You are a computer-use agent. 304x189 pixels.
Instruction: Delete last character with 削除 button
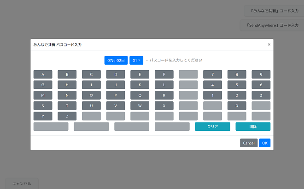click(253, 127)
